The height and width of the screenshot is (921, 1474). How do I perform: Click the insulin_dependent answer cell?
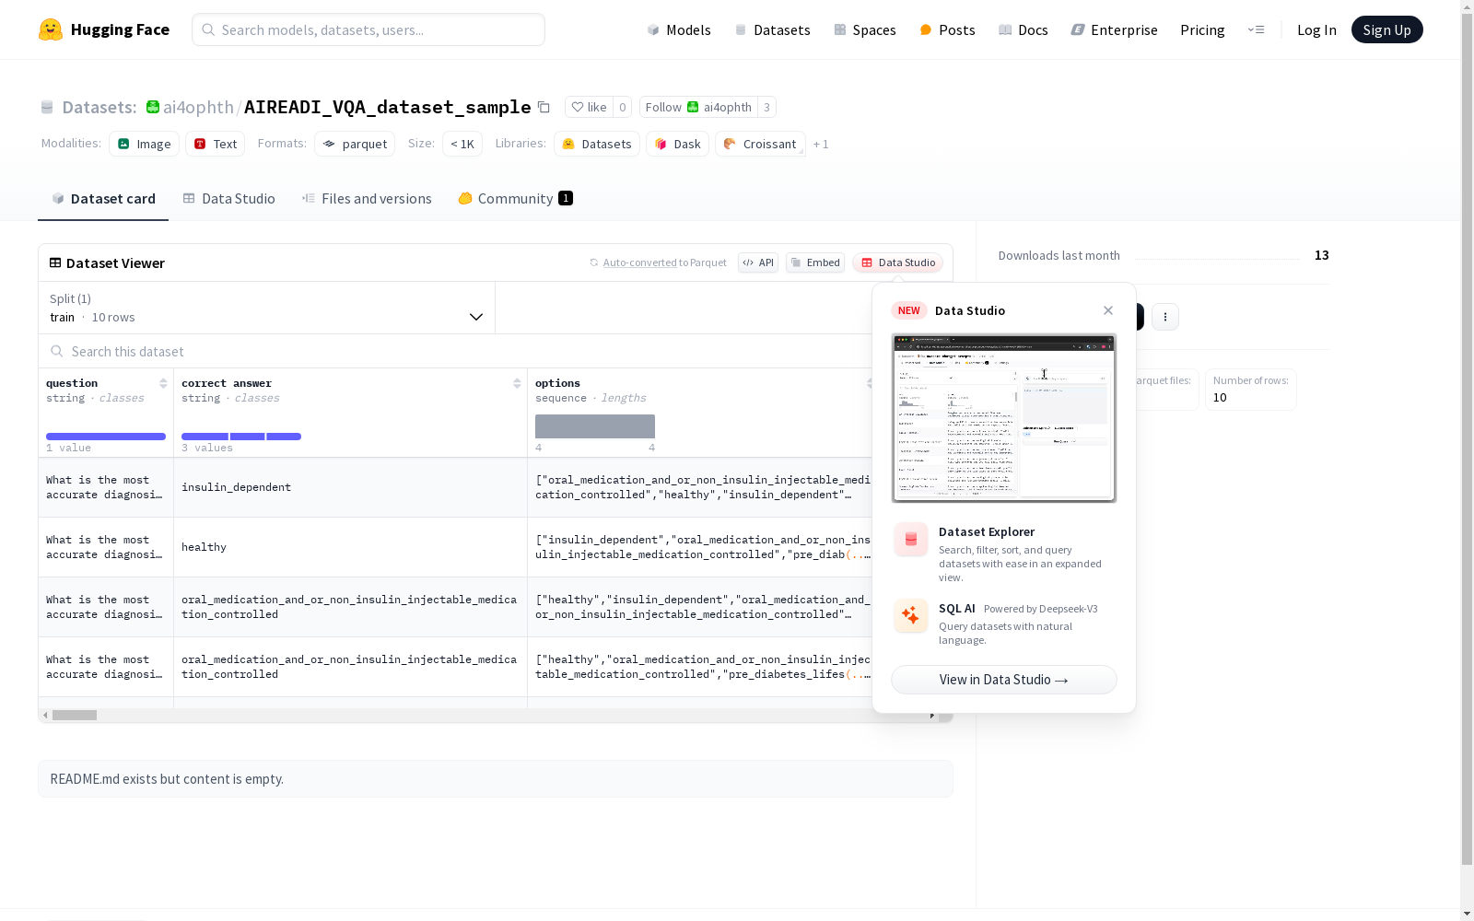350,487
